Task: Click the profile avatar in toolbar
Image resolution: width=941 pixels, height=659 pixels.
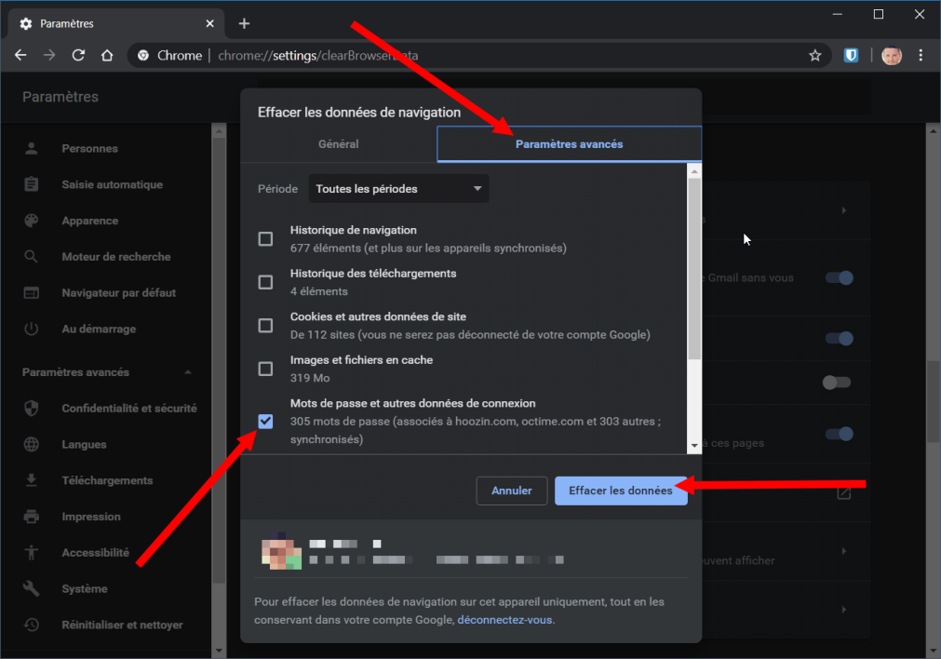Action: [x=891, y=55]
